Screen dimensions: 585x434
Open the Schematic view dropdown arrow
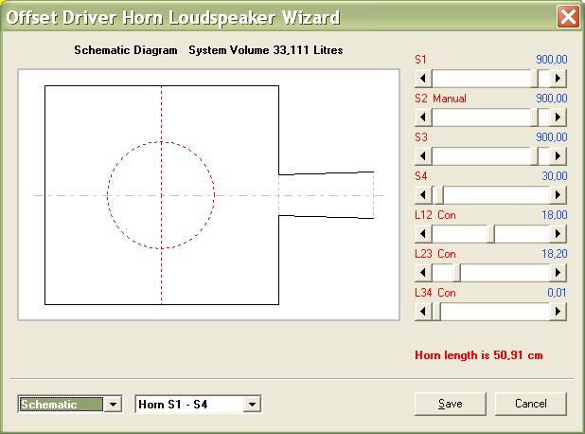pyautogui.click(x=113, y=404)
